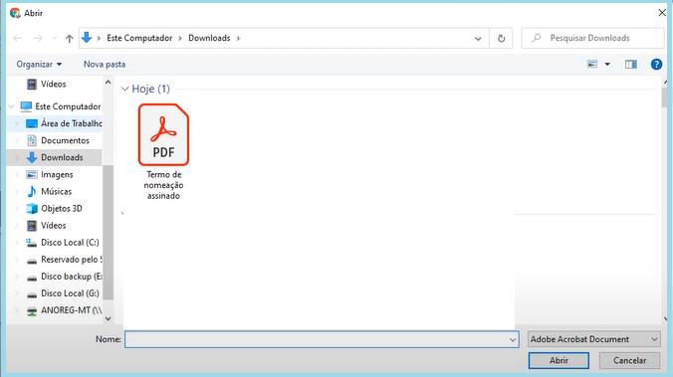673x377 pixels.
Task: Click the Hoje (1) group header text
Action: (150, 89)
